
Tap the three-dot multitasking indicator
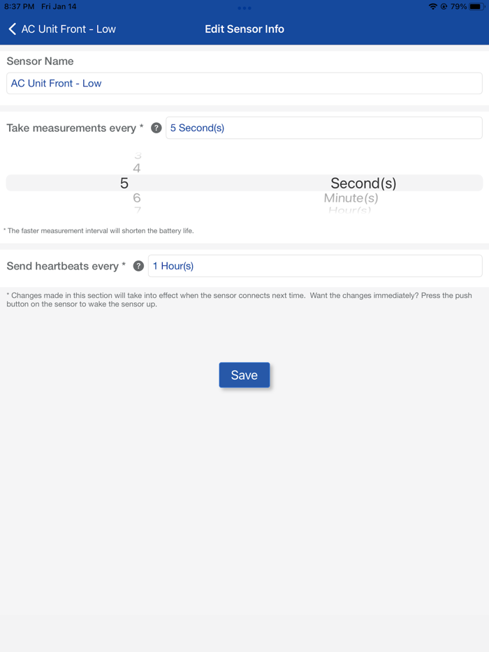(245, 8)
